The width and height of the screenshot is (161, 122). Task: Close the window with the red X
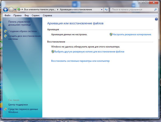click(153, 2)
